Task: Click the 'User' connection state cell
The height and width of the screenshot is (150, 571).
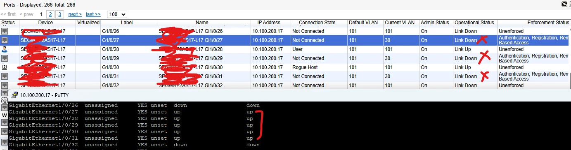Action: click(297, 49)
